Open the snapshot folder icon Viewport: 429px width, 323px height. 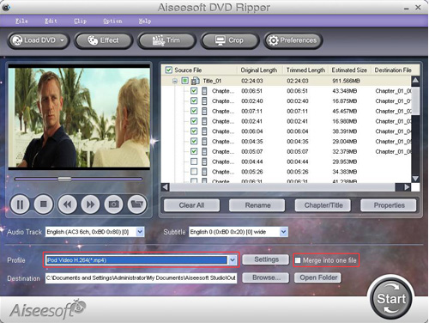[x=137, y=204]
